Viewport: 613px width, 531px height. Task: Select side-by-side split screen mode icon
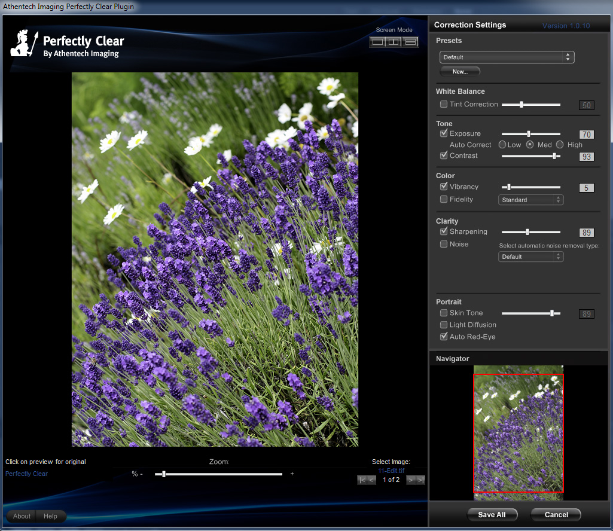394,42
